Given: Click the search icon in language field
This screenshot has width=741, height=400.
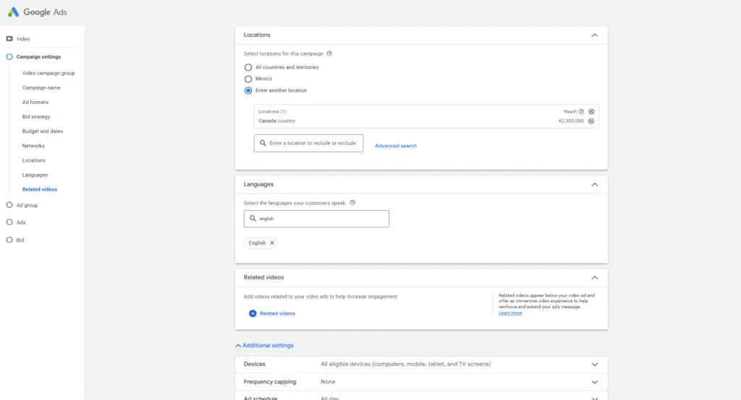Looking at the screenshot, I should click(253, 218).
